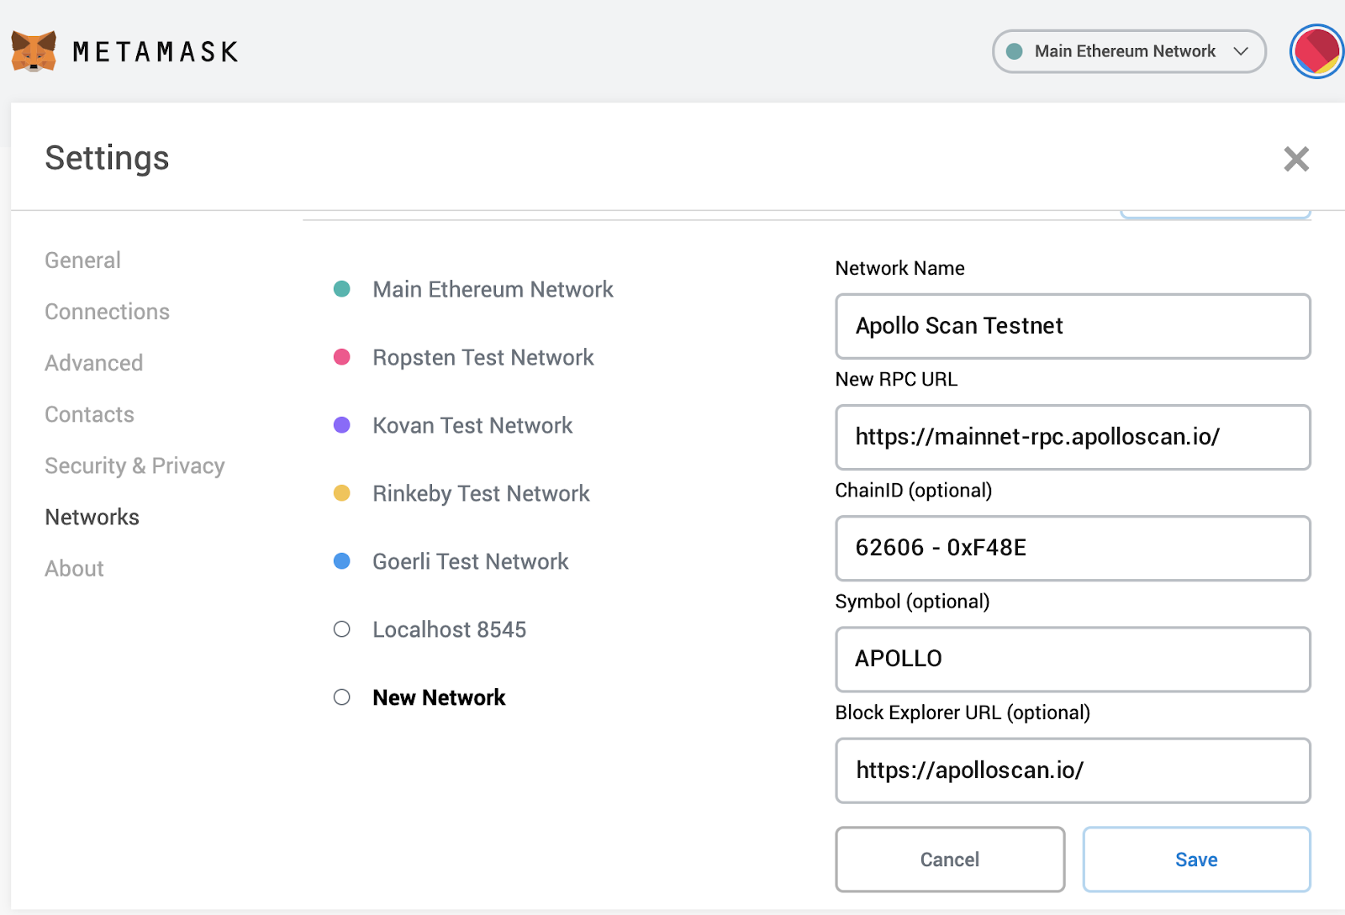The image size is (1345, 915).
Task: Click the network selector chevron arrow
Action: point(1241,51)
